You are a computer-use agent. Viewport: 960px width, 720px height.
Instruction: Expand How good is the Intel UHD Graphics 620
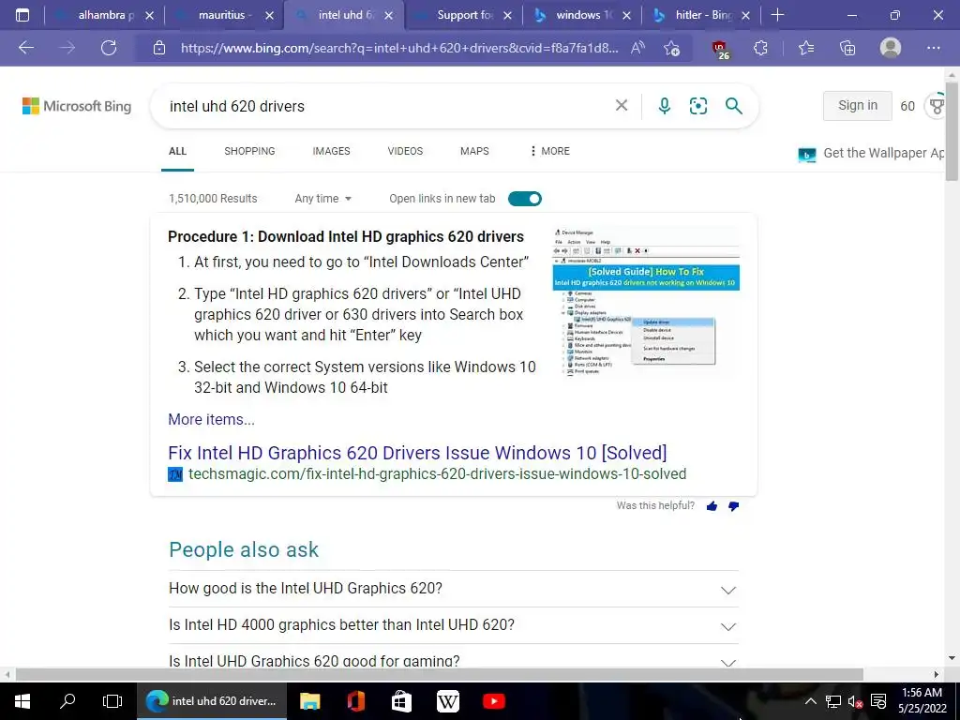[453, 589]
